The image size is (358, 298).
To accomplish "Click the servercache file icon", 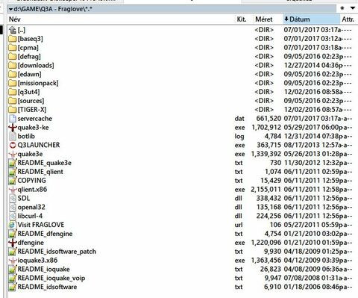I will 13,119.
